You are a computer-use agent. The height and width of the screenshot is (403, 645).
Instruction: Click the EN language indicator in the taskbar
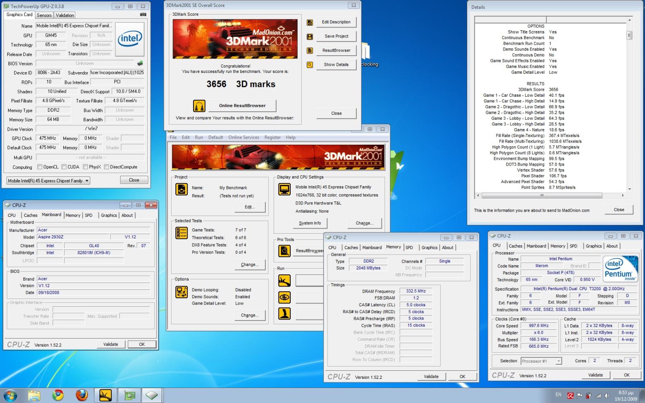coord(558,395)
